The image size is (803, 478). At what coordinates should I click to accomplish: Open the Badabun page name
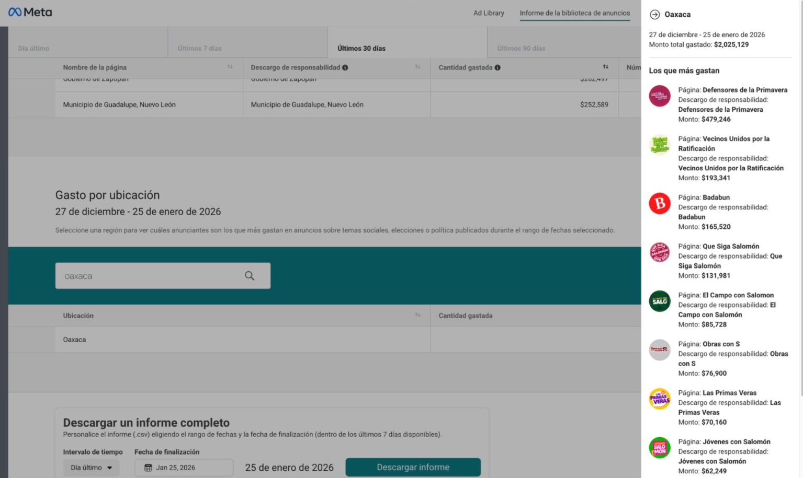click(716, 197)
